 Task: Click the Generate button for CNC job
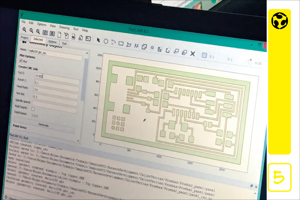click(x=44, y=125)
